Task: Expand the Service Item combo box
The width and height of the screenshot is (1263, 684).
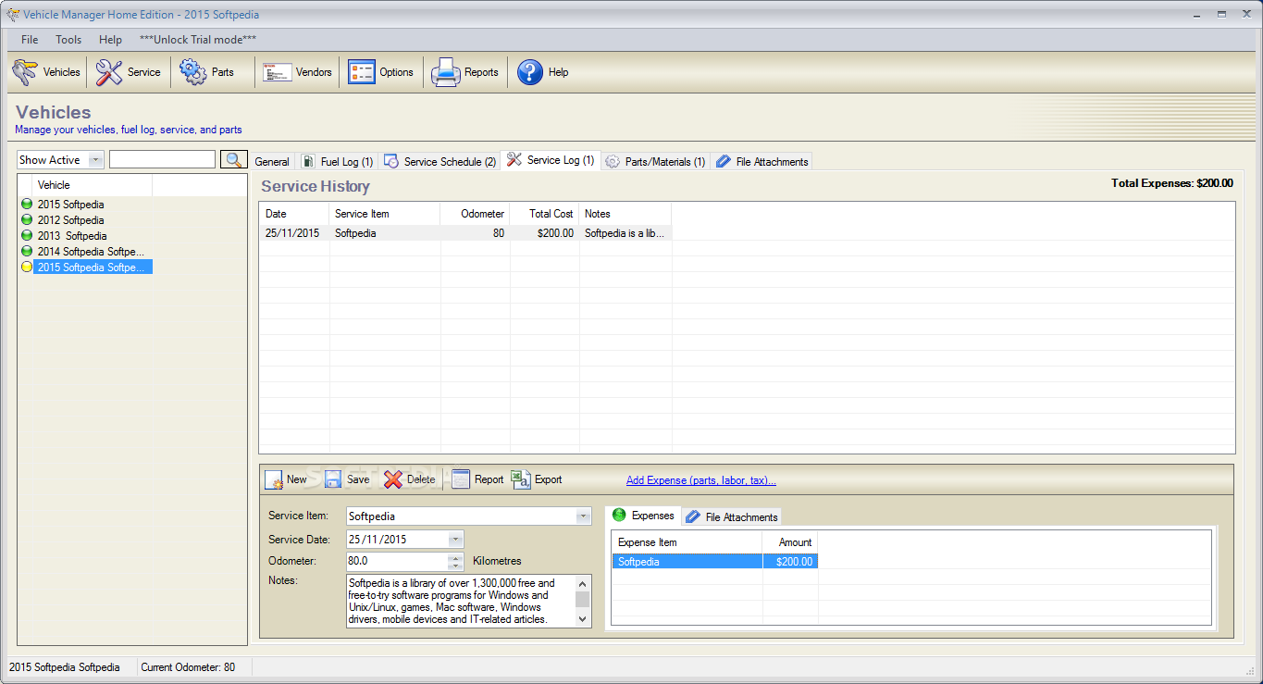Action: click(583, 516)
